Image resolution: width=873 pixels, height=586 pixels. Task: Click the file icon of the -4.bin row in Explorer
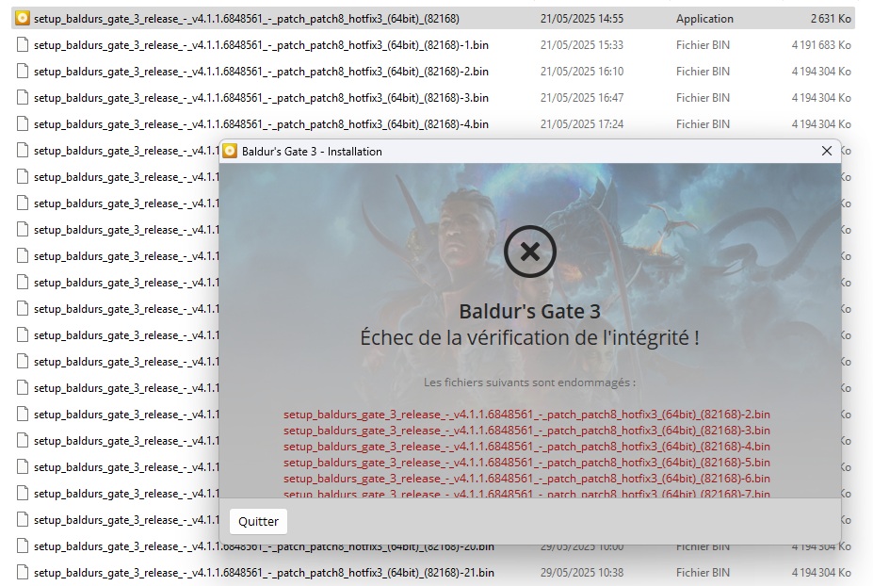[x=23, y=123]
